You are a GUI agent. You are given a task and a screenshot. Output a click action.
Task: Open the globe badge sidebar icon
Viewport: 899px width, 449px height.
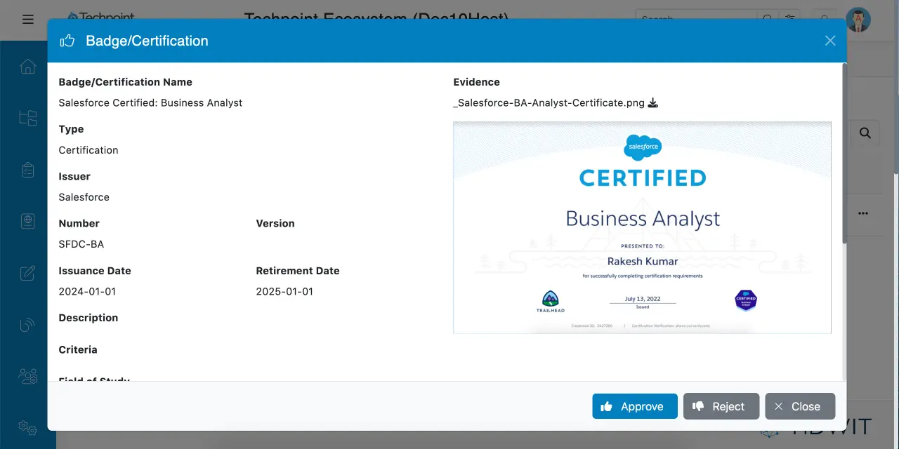28,221
